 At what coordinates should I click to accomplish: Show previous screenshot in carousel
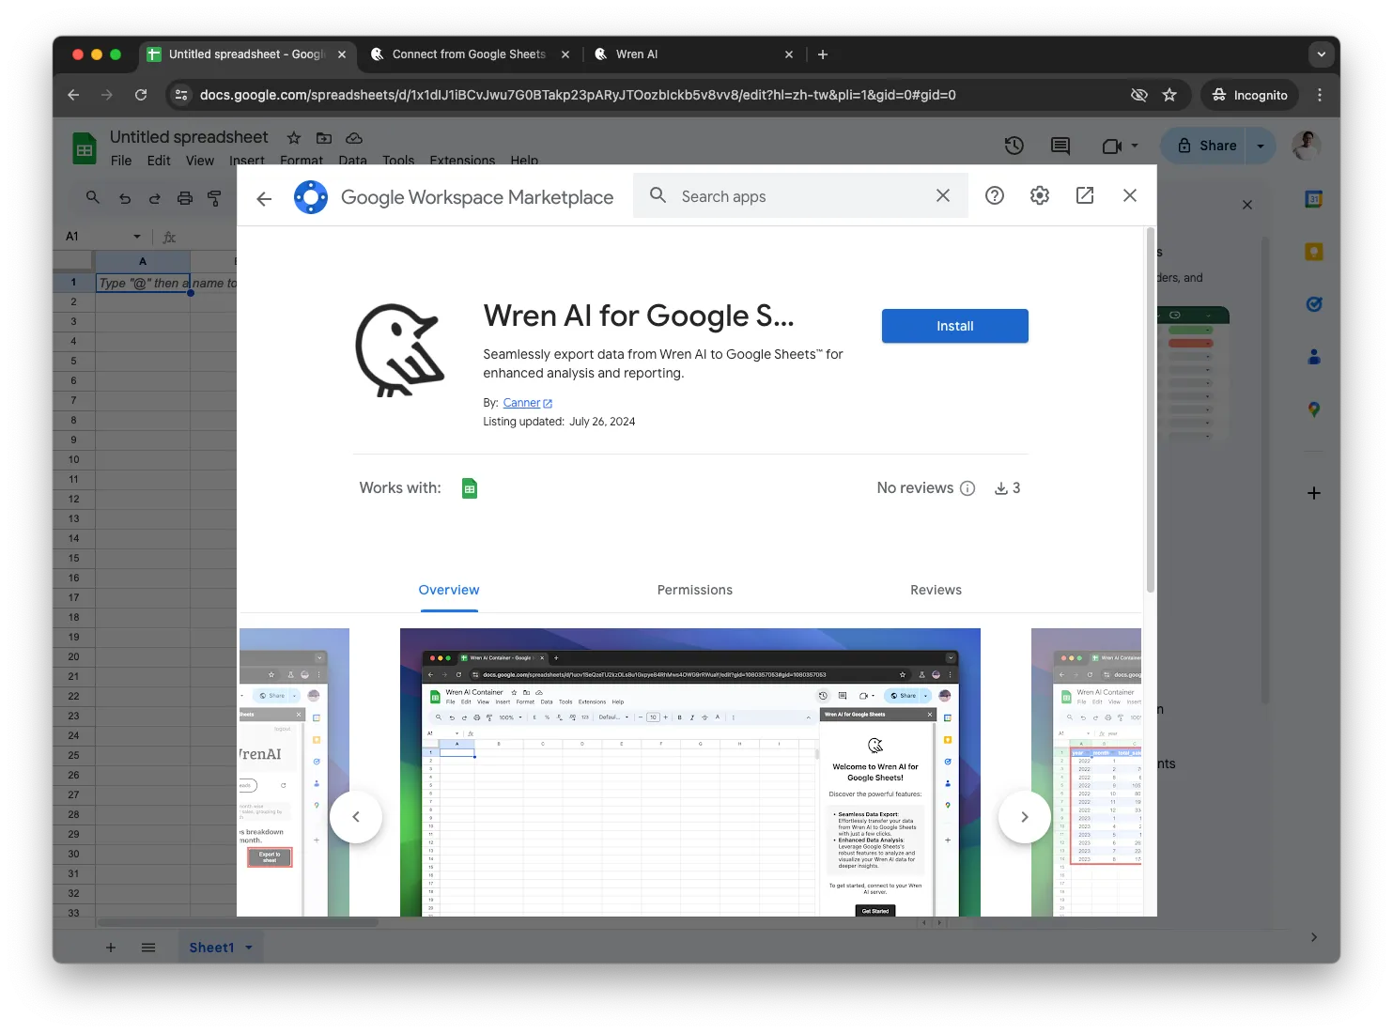coord(356,817)
